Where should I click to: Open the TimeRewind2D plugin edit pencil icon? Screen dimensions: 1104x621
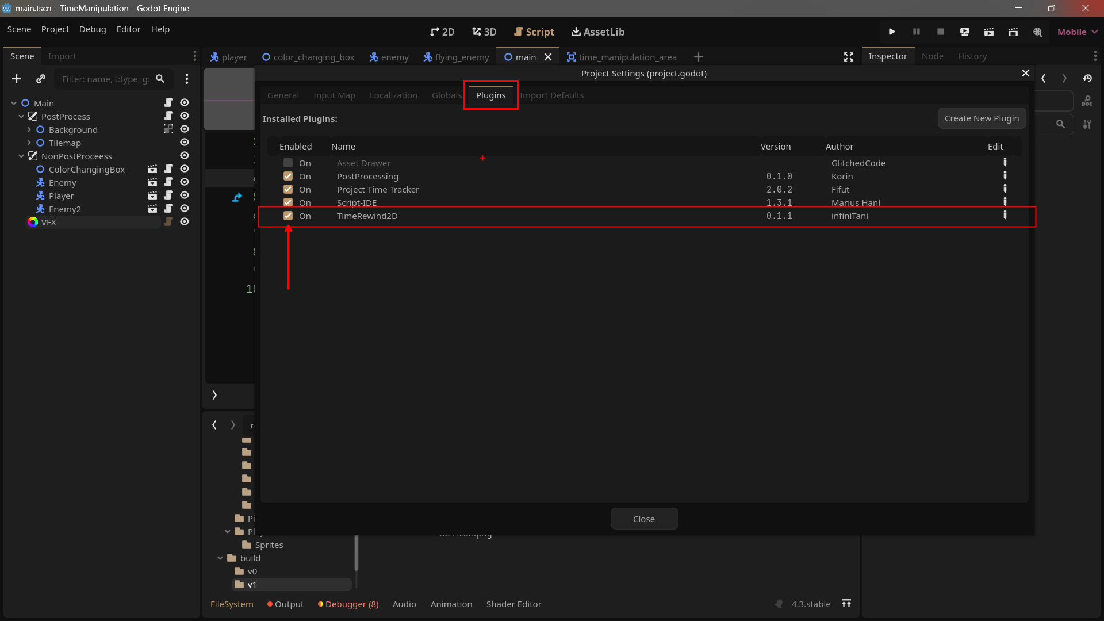coord(1005,215)
